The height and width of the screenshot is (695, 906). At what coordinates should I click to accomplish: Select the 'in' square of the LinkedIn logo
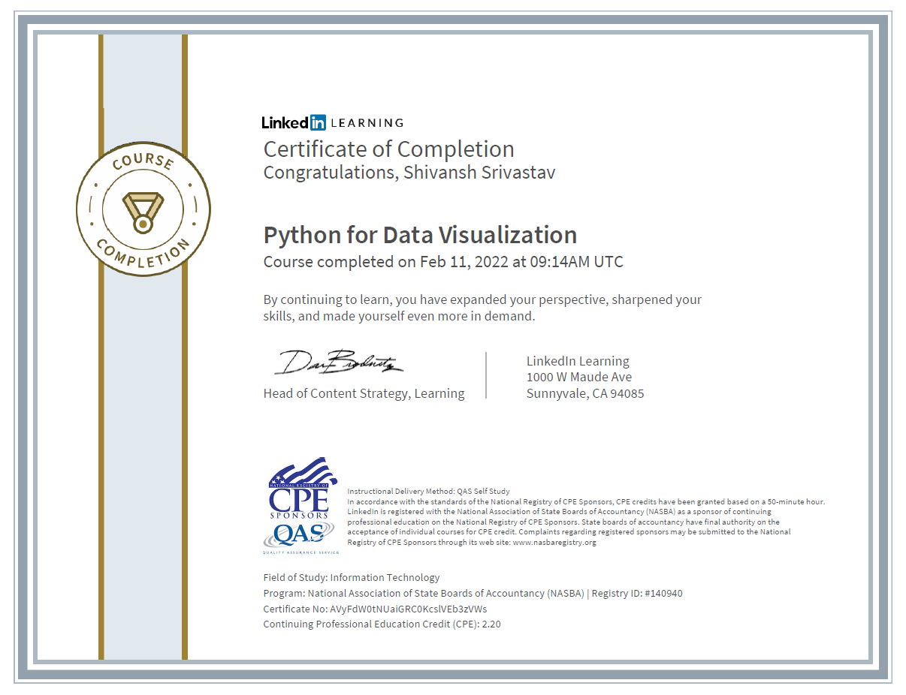click(x=320, y=122)
